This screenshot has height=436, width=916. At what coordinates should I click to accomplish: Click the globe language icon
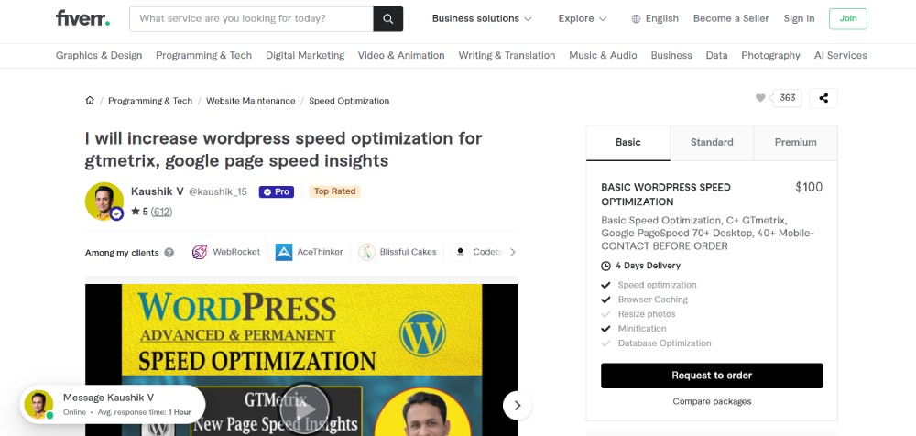pyautogui.click(x=637, y=18)
